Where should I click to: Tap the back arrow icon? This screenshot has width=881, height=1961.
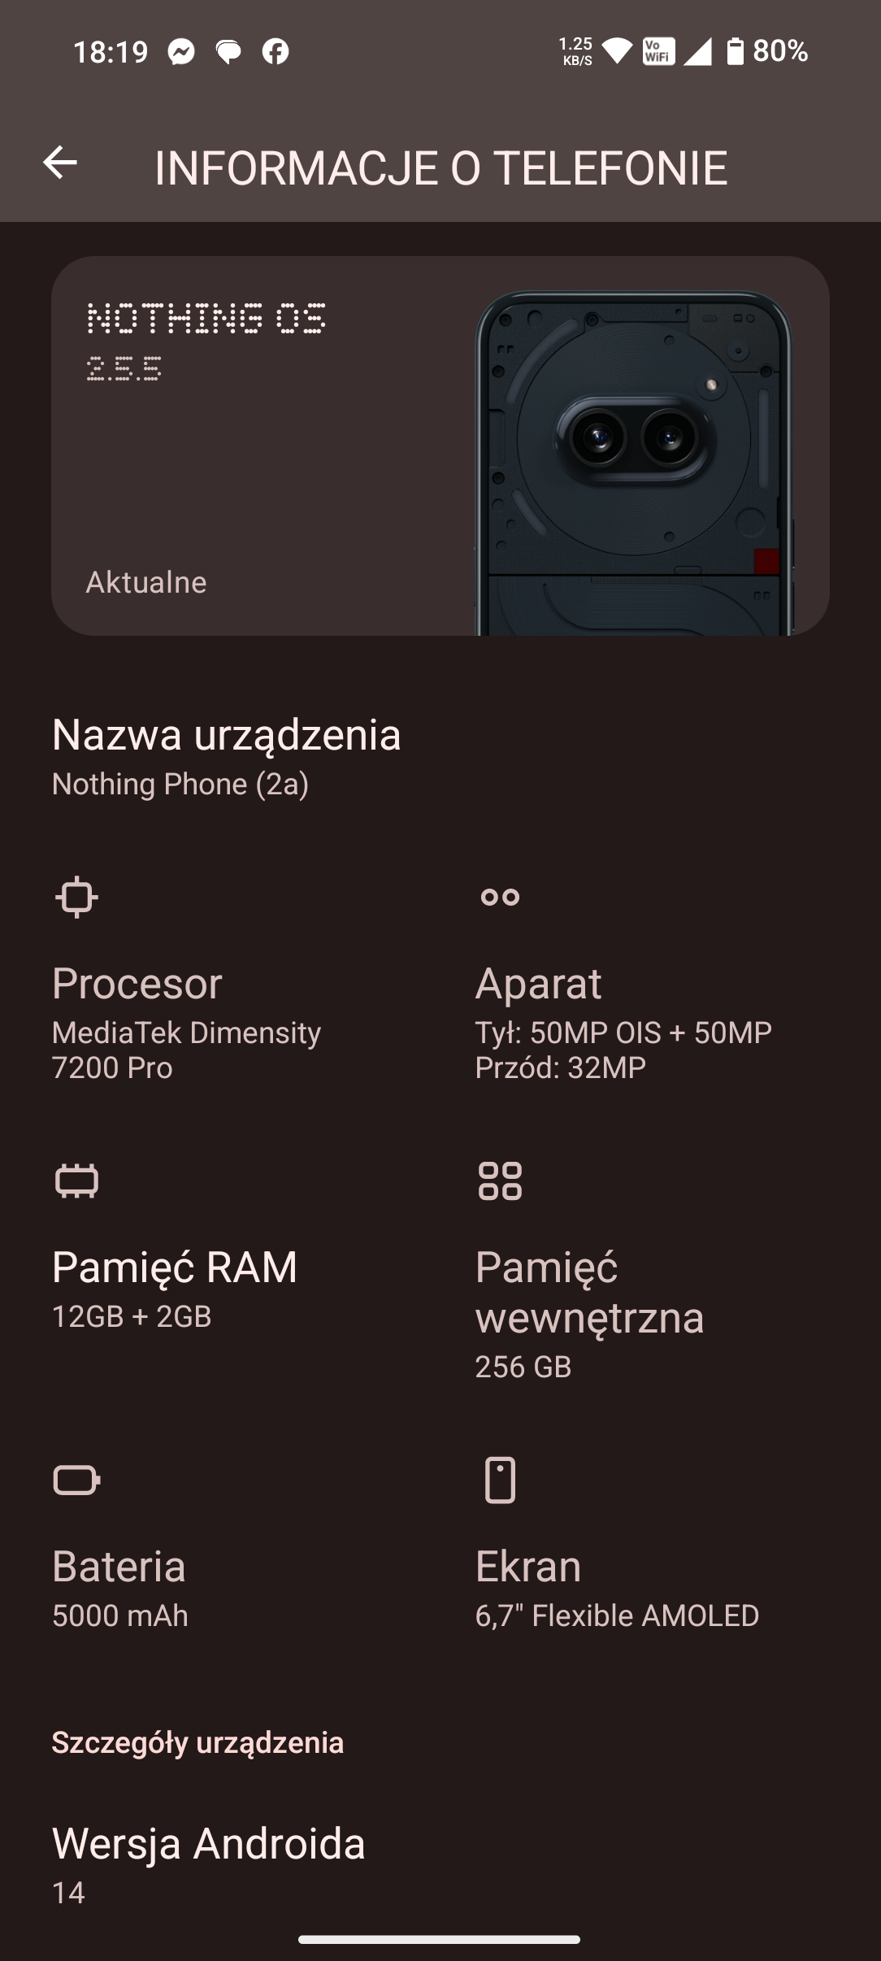60,163
